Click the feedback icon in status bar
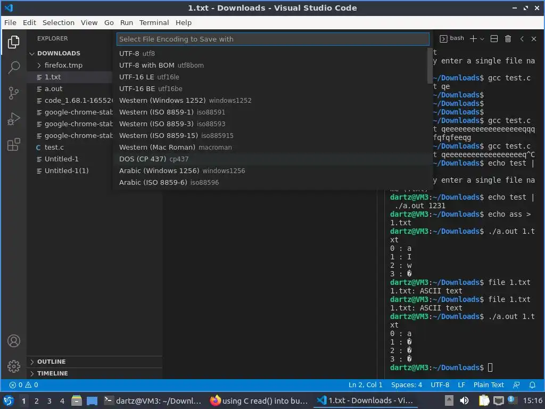Viewport: 545px width, 409px height. (516, 385)
